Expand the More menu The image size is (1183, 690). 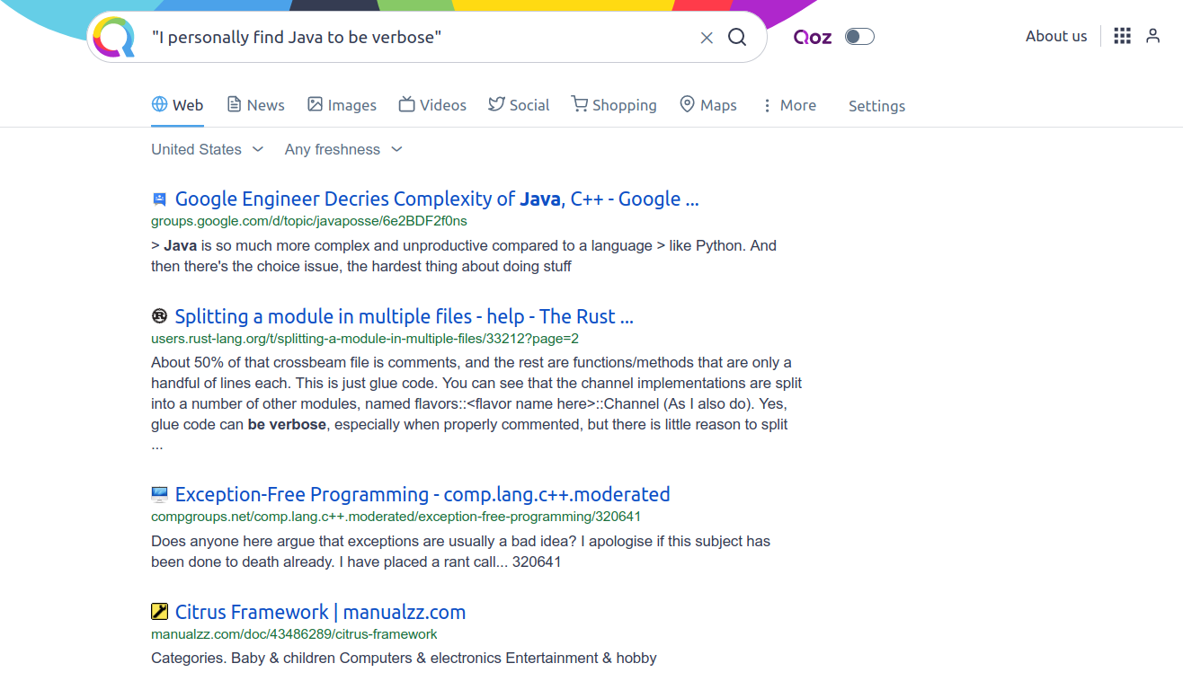click(788, 105)
